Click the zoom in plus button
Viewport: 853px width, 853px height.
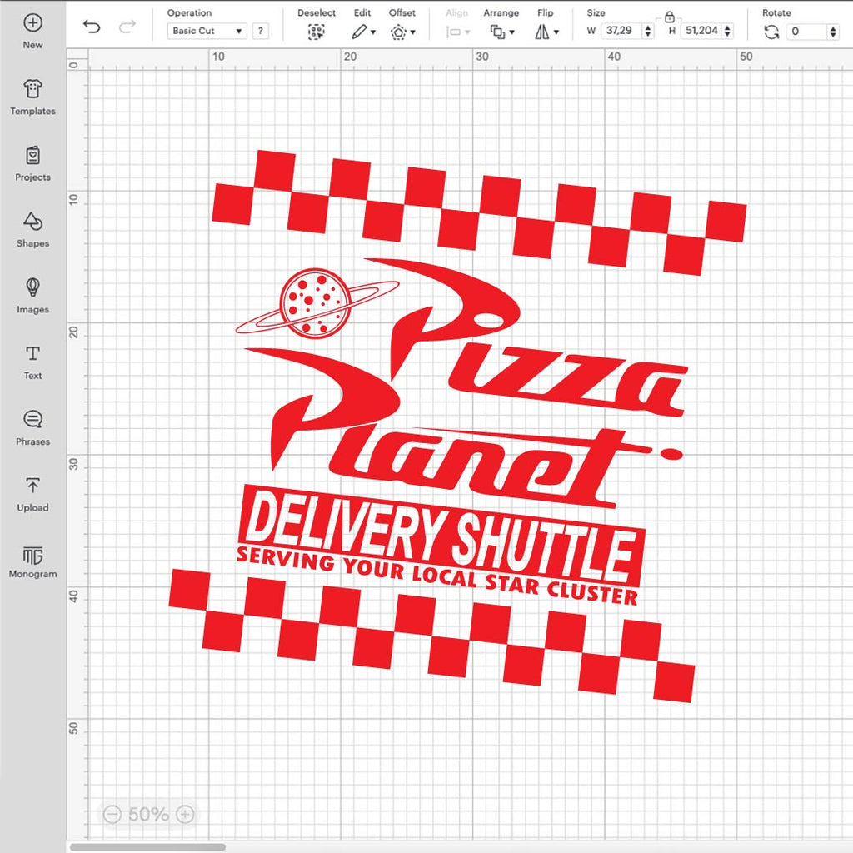coord(186,814)
